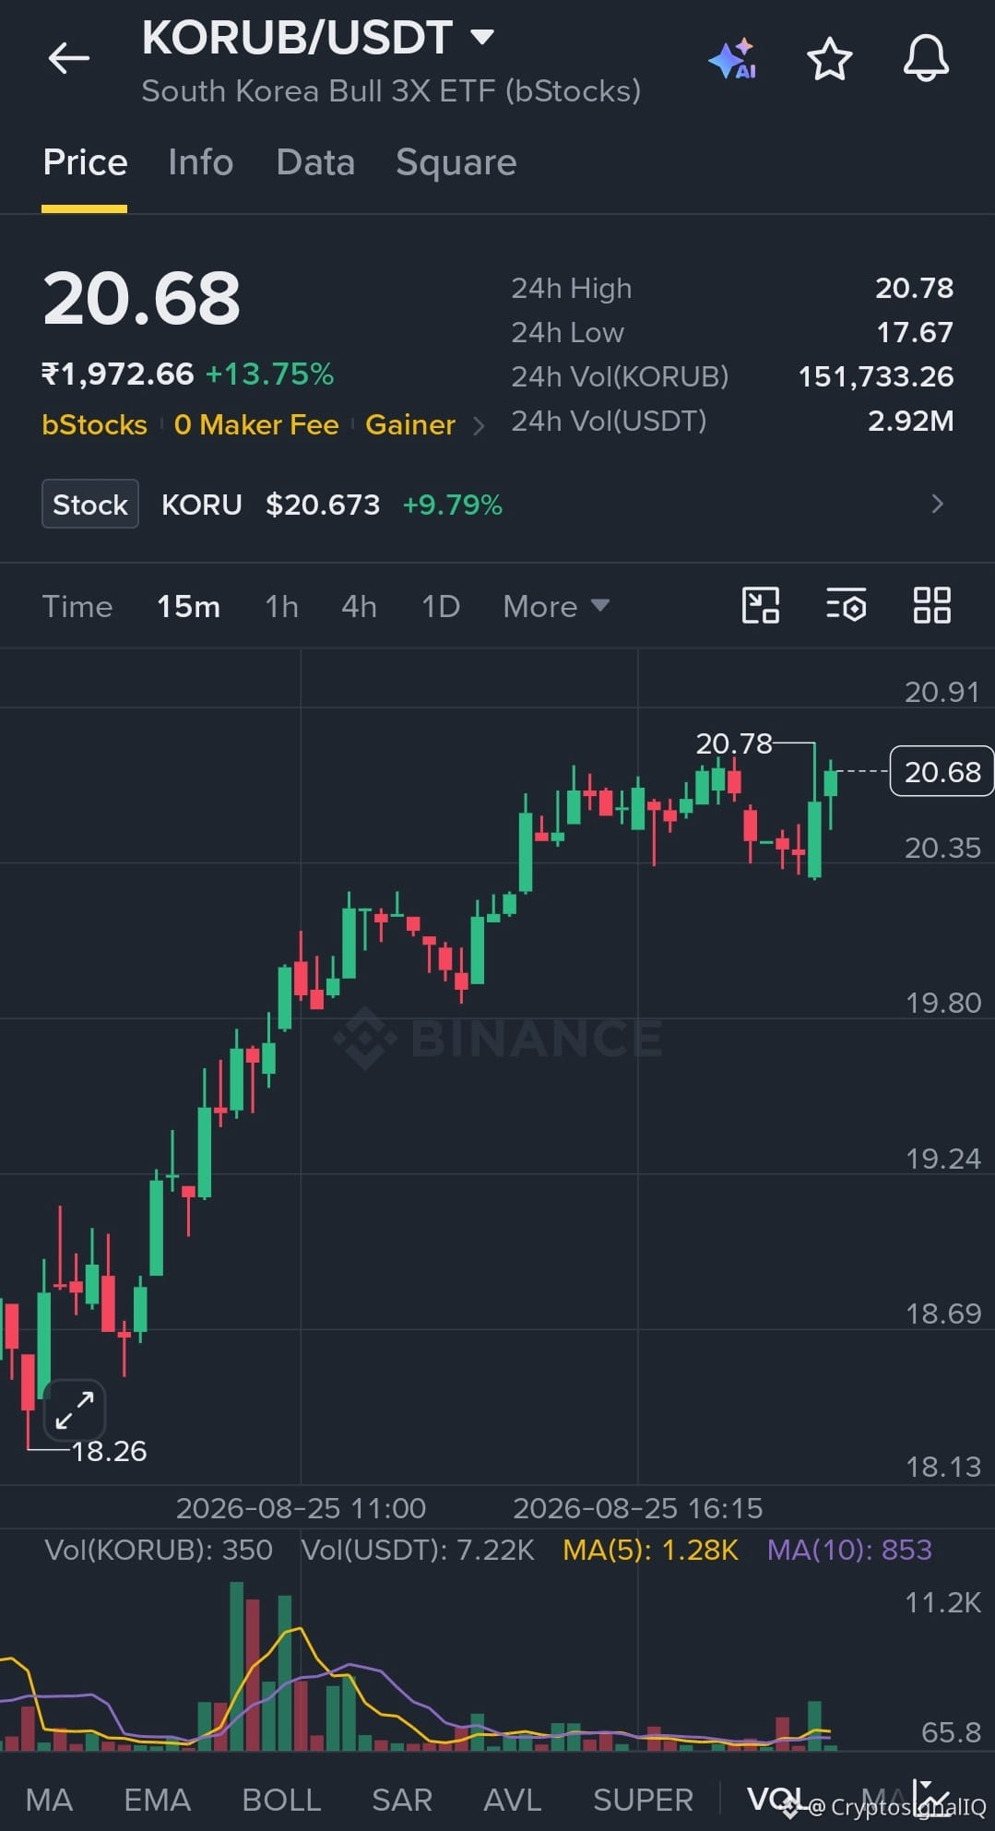Tap the MA(10): 853 volume label
The width and height of the screenshot is (995, 1831).
pyautogui.click(x=849, y=1550)
